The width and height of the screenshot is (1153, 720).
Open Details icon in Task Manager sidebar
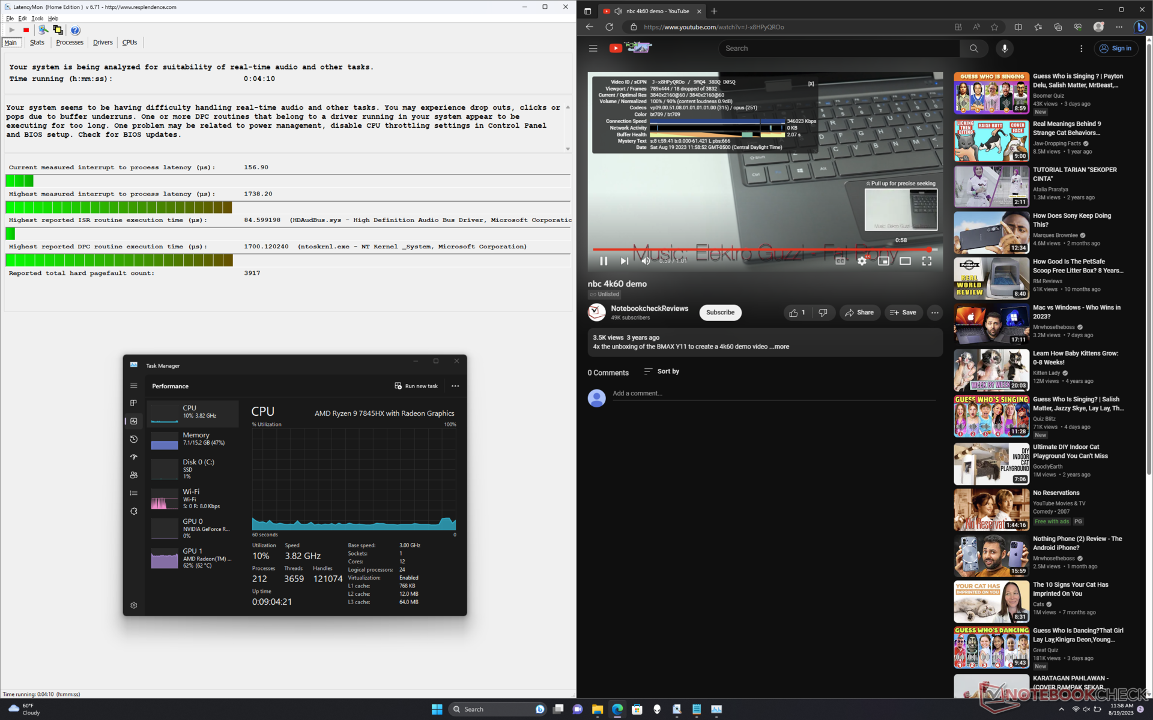click(x=134, y=493)
